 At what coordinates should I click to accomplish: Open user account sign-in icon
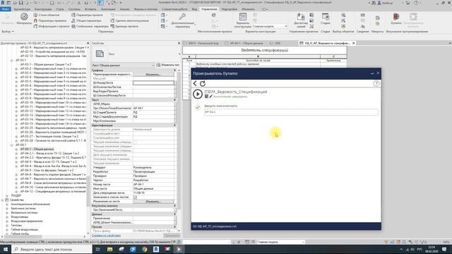coord(379,3)
